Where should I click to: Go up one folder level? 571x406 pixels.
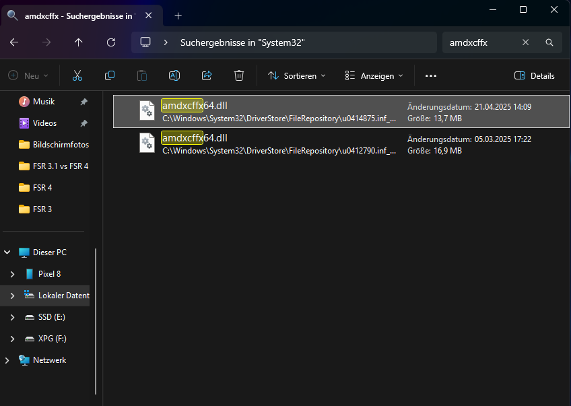(x=78, y=42)
